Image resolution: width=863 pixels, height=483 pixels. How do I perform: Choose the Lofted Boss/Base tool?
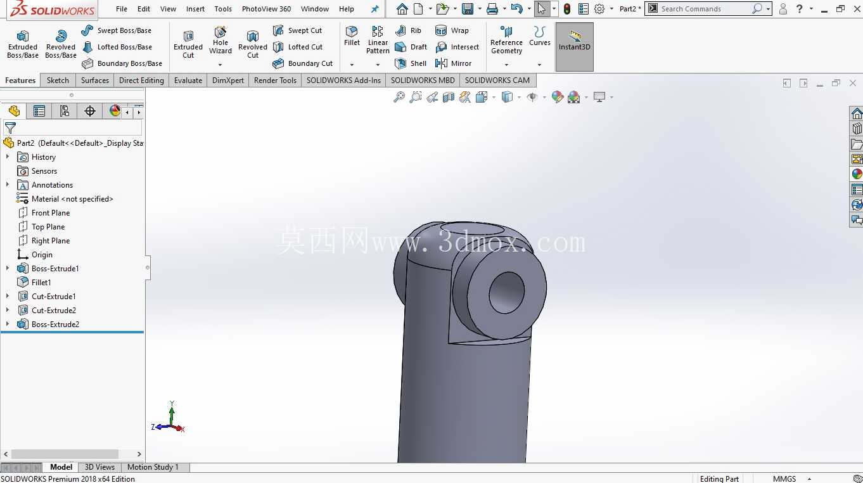point(117,47)
